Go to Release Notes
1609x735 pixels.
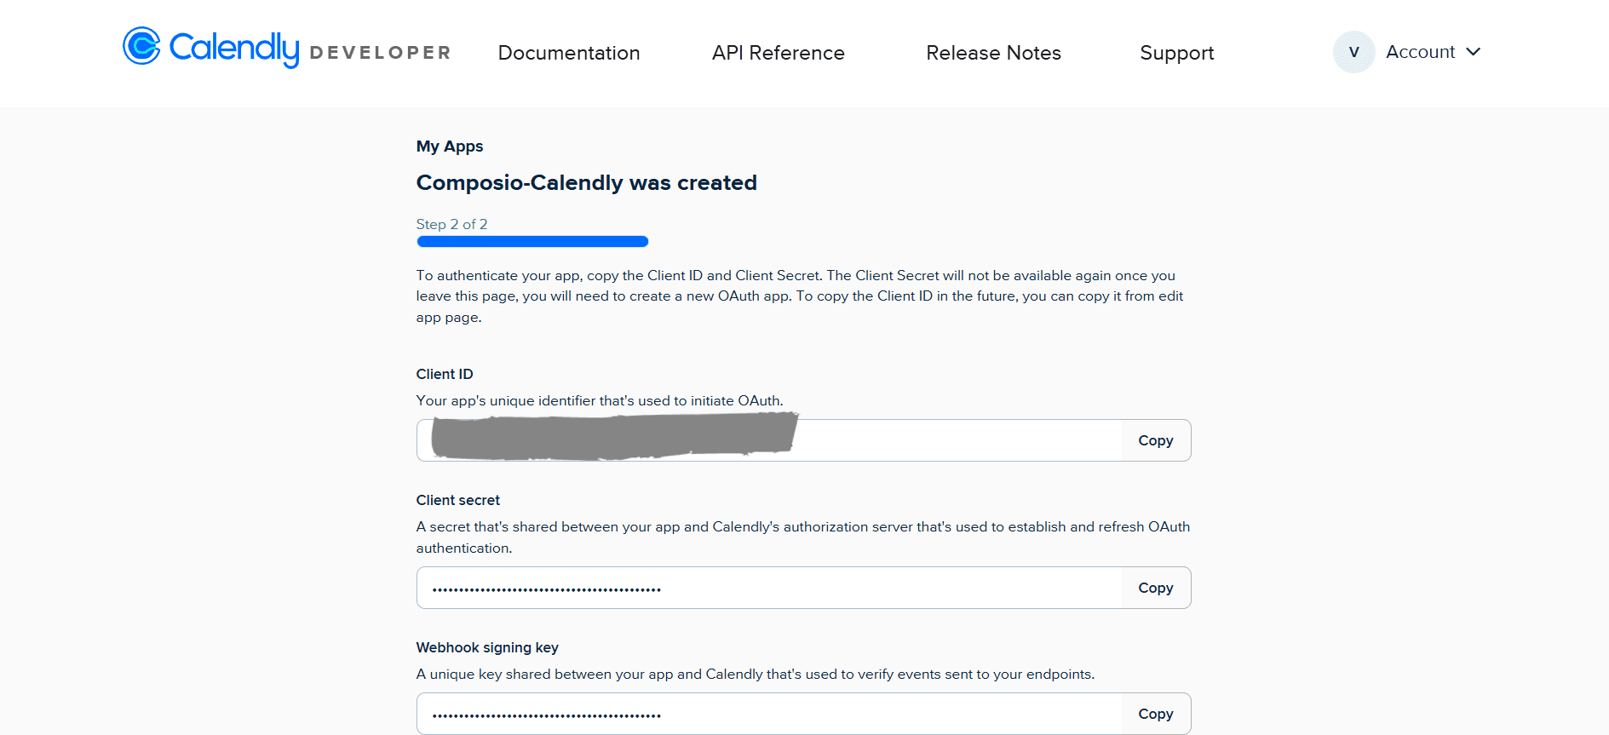coord(993,53)
